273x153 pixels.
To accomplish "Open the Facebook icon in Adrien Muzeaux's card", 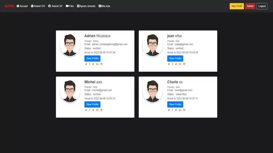I will point(90,64).
